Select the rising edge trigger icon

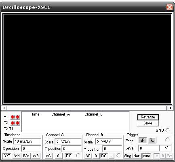tap(143, 140)
